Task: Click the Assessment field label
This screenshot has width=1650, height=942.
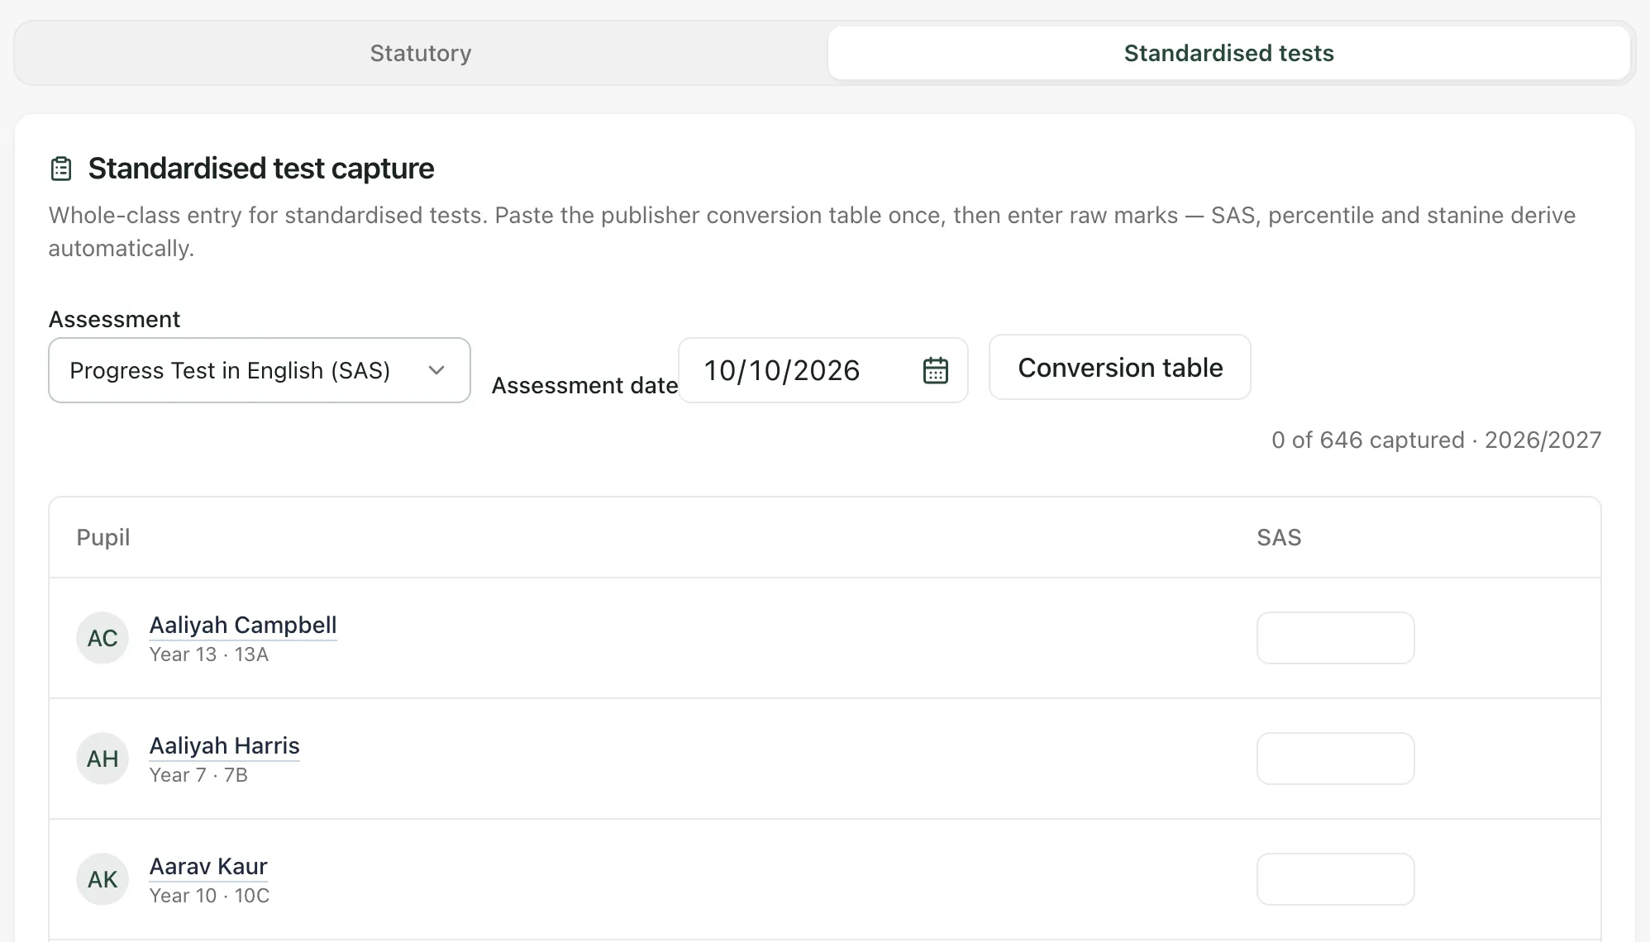Action: [114, 319]
